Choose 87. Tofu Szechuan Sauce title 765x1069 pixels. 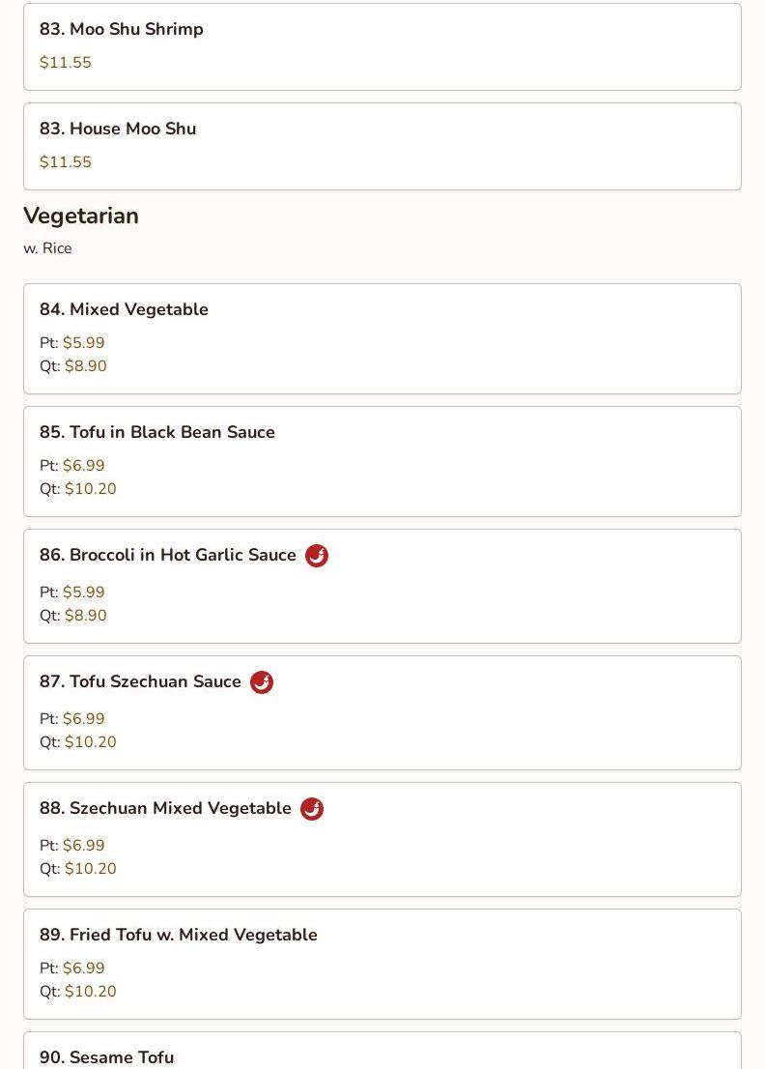140,681
